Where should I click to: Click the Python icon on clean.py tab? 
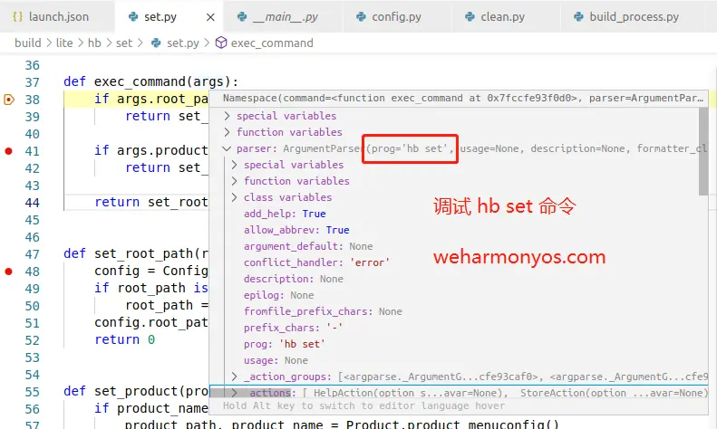point(470,17)
